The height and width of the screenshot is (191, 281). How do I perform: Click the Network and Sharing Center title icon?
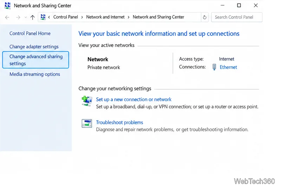[x=7, y=6]
